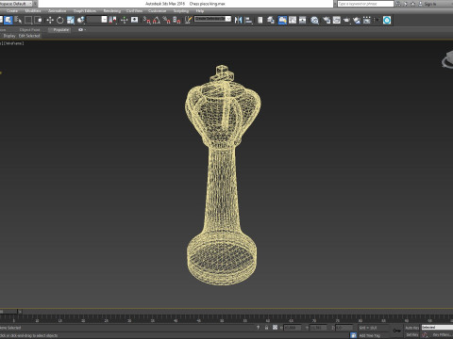453x339 pixels.
Task: Open the Help menu
Action: 200,11
